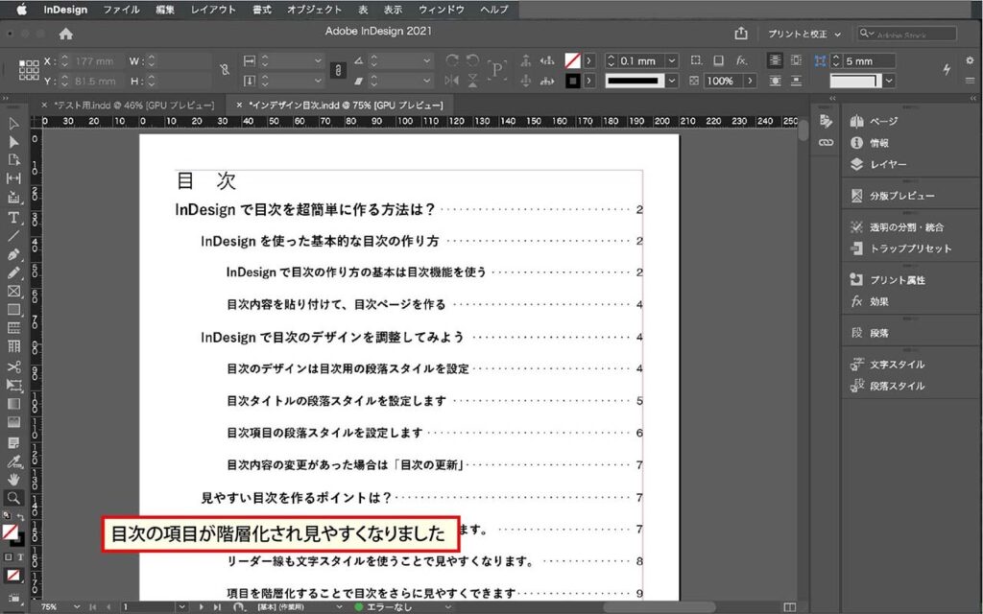
Task: Toggle Apply None color button in toolbox
Action: point(13,576)
